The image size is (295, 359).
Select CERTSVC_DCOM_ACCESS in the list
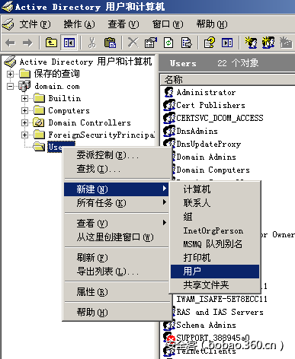point(220,118)
